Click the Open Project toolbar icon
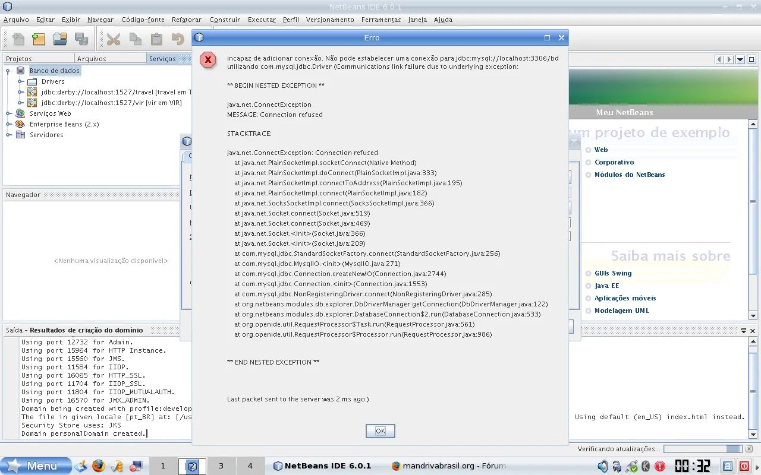761x475 pixels. 60,39
